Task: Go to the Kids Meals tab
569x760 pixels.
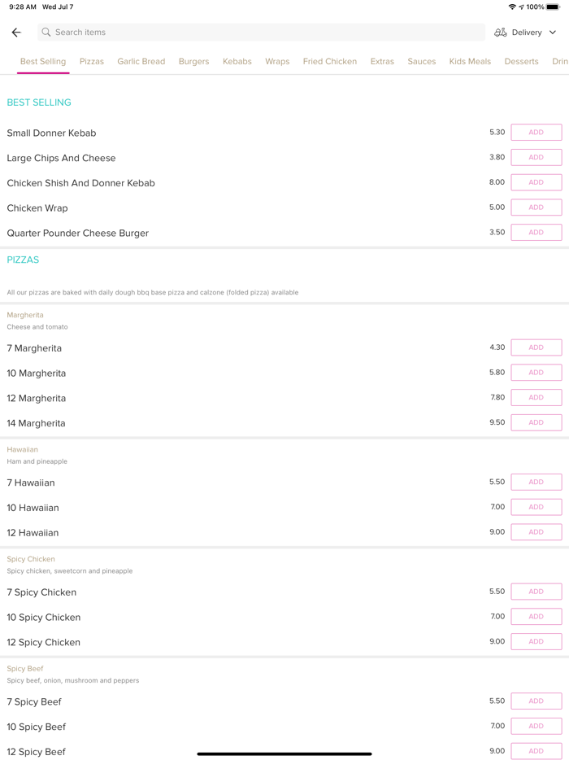Action: pos(470,61)
